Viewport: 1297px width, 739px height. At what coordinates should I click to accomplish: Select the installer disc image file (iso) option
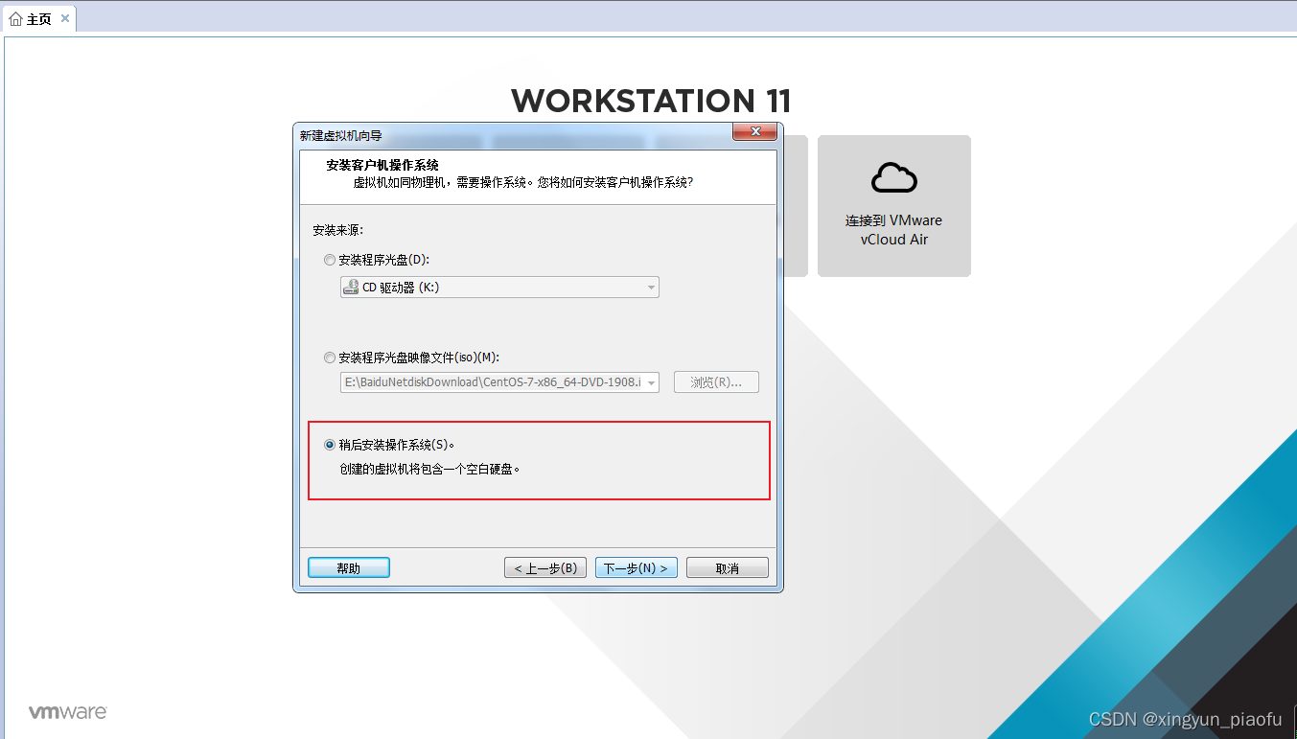tap(330, 358)
